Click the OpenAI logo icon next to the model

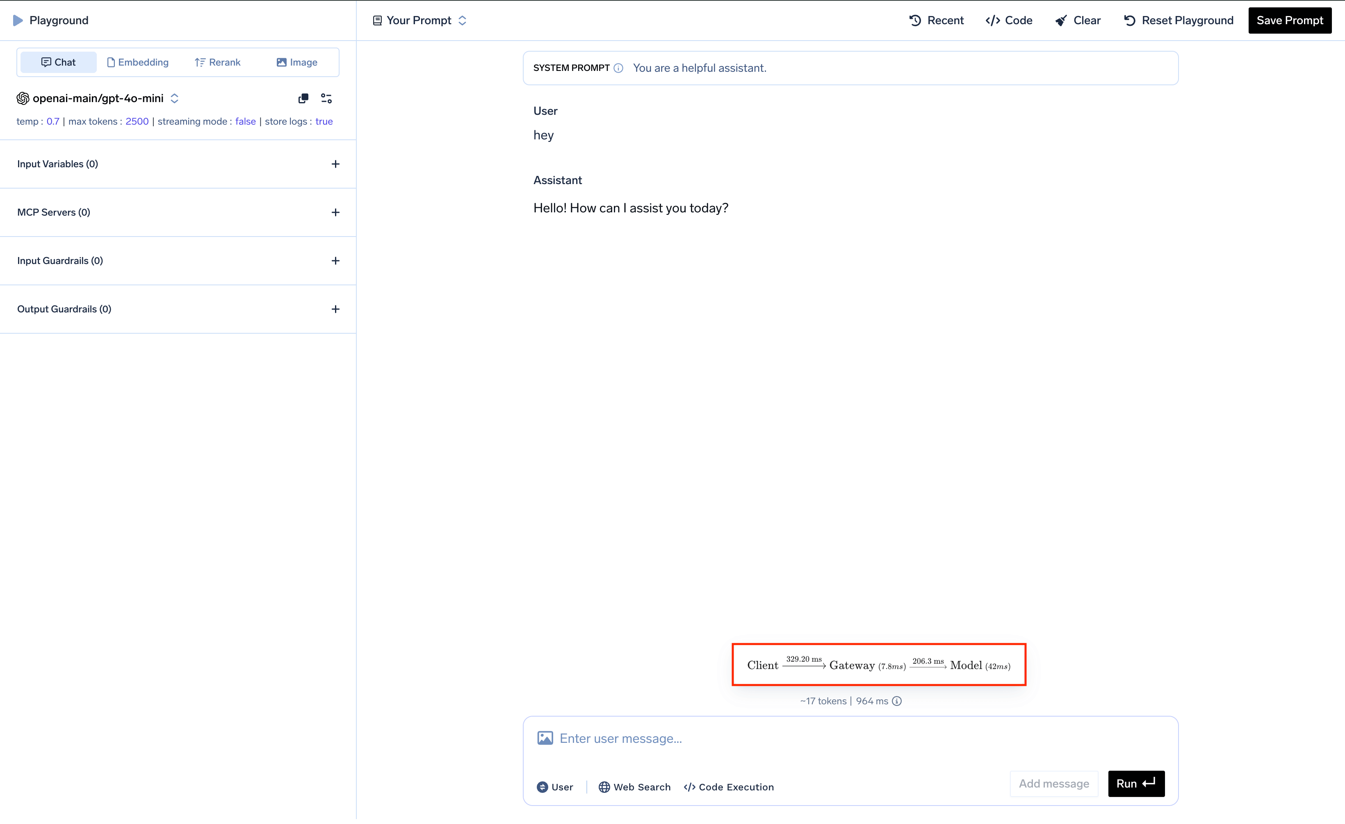click(x=23, y=98)
